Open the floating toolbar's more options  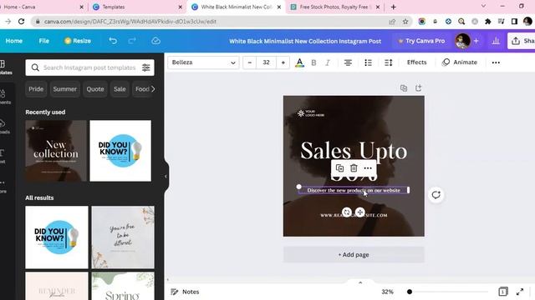pyautogui.click(x=368, y=168)
